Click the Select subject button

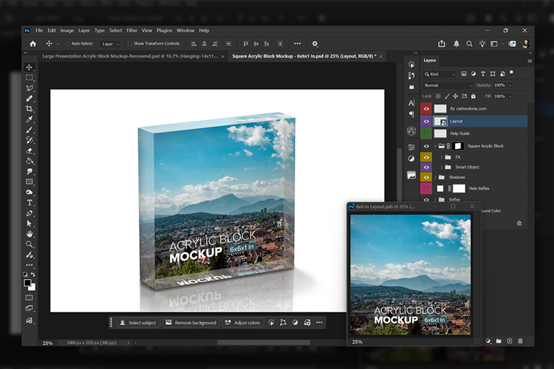coord(138,323)
